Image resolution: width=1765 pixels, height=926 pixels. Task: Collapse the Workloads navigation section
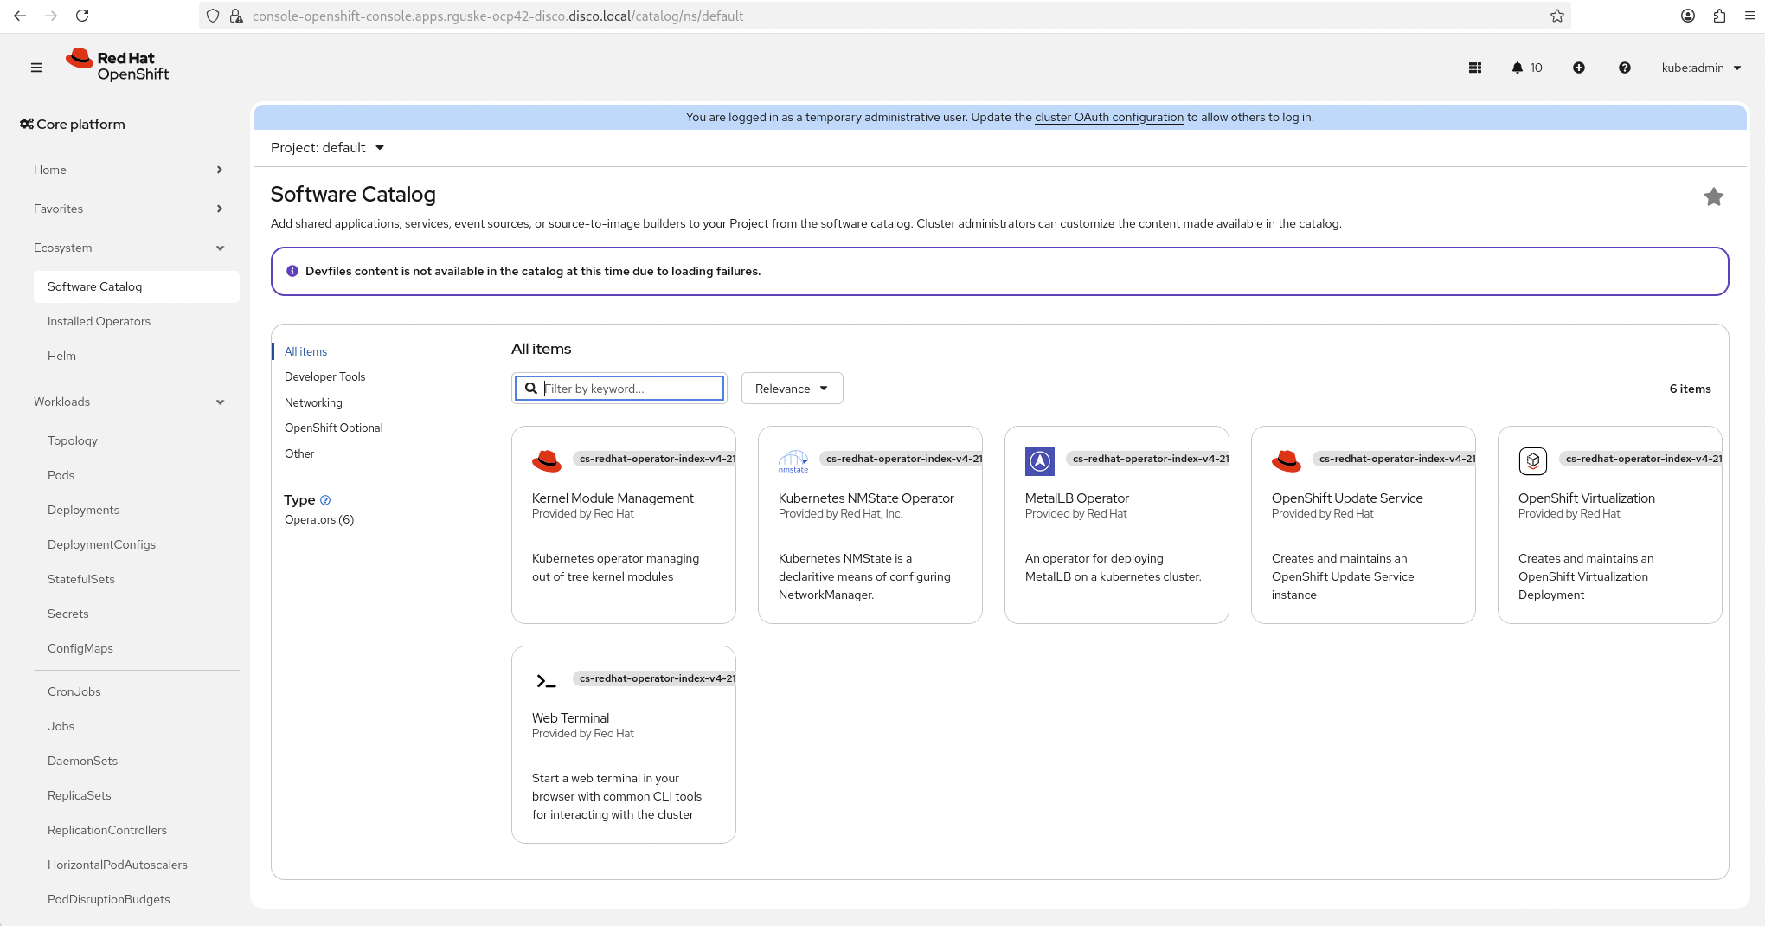click(x=129, y=402)
